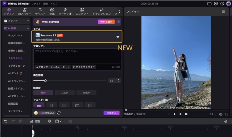
Task: Select the third aspect ratio option
Action: 65,105
